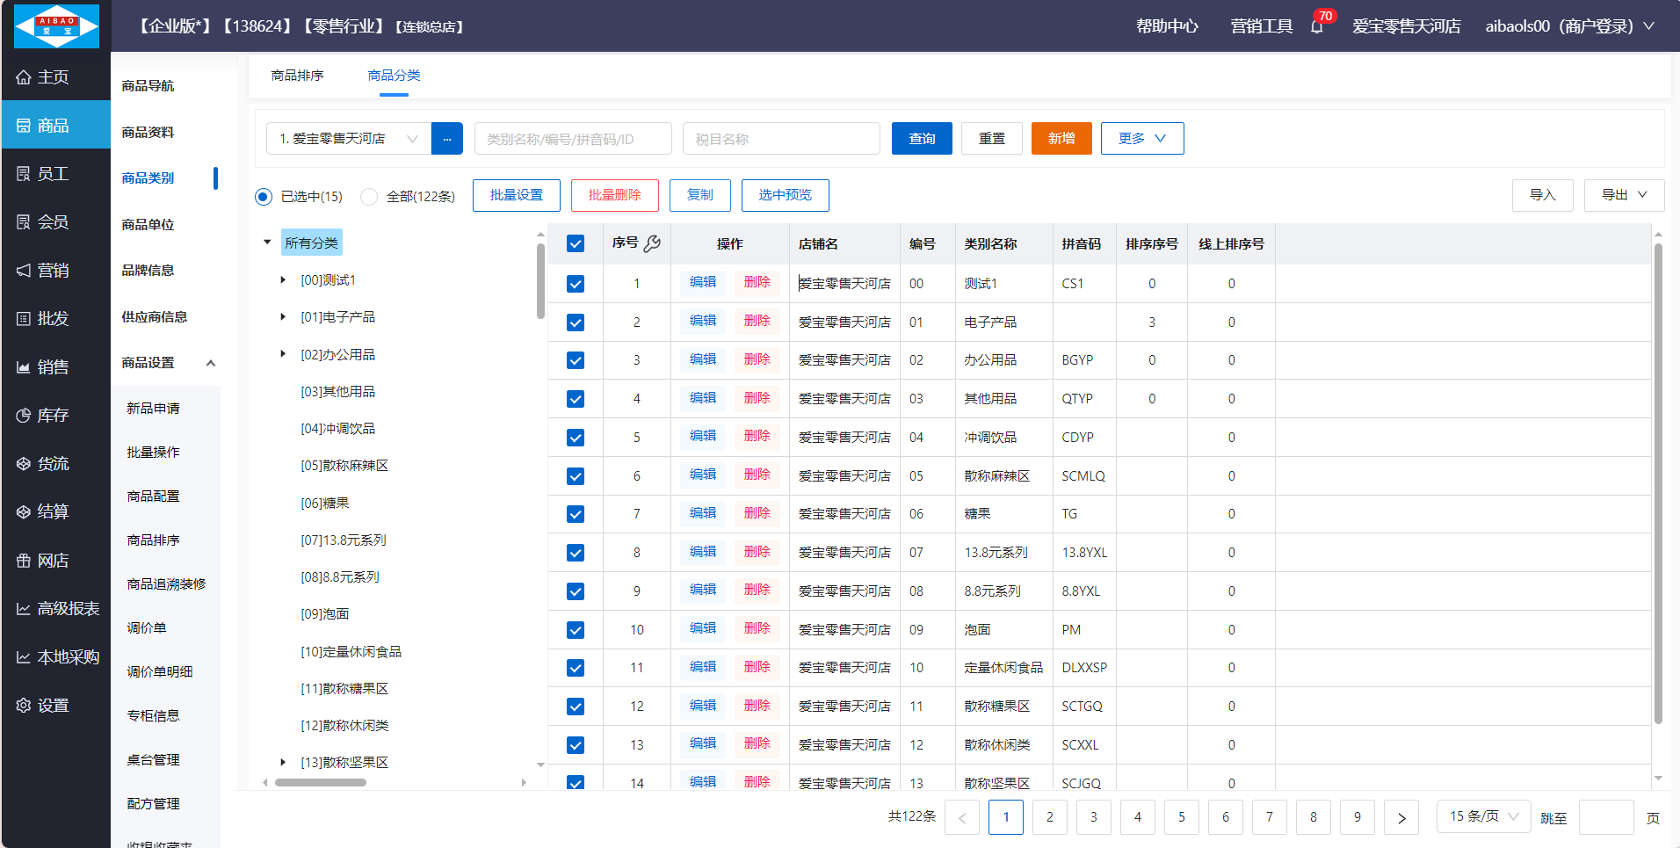Click the category tree horizontal scrollbar
1680x848 pixels.
tap(321, 782)
